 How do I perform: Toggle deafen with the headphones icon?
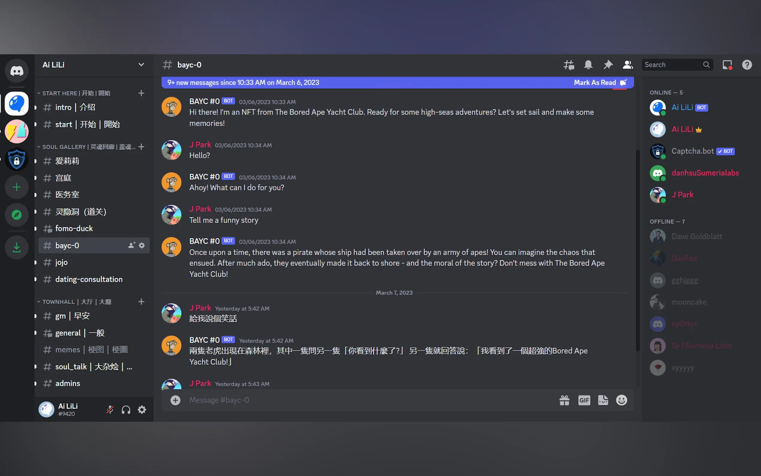(x=126, y=409)
